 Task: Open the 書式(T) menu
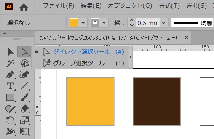[x=169, y=6]
